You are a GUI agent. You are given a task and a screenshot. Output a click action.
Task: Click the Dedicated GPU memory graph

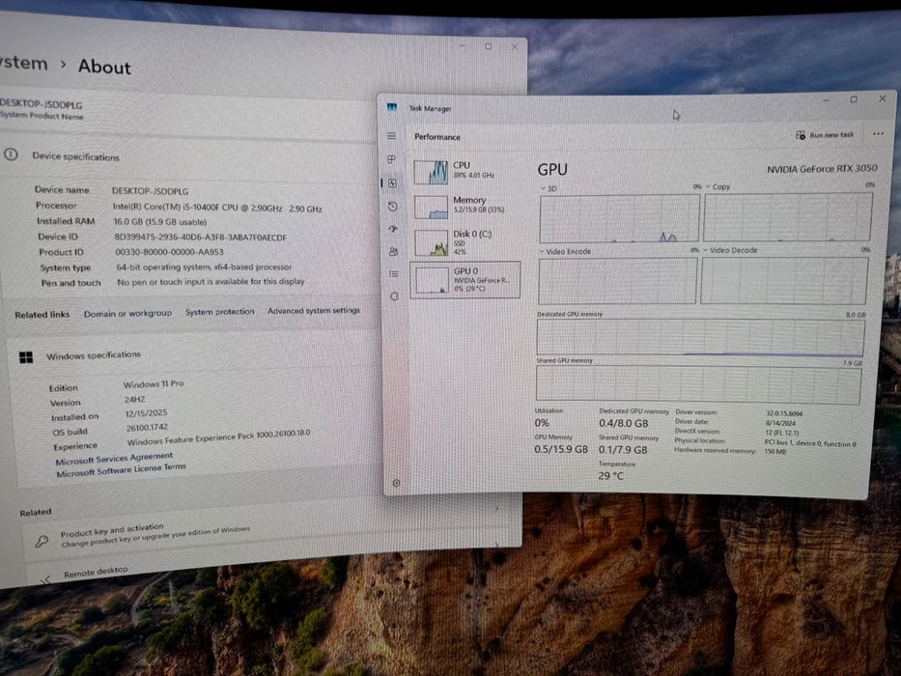point(700,337)
